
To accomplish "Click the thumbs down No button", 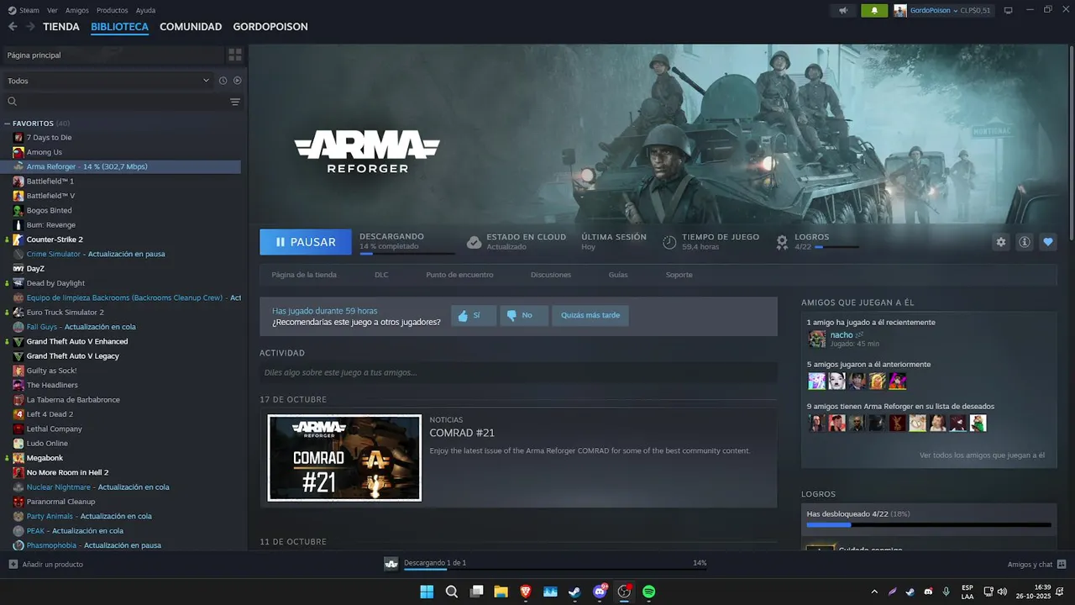I will click(x=524, y=315).
